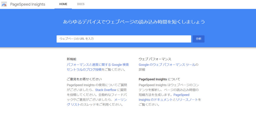Open the Google 検索セントラルのブログ投稿 link

[98, 67]
